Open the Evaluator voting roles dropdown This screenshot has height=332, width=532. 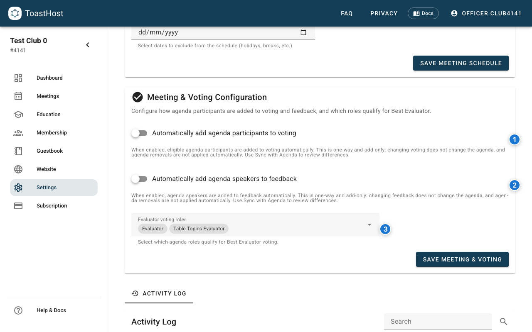point(369,225)
